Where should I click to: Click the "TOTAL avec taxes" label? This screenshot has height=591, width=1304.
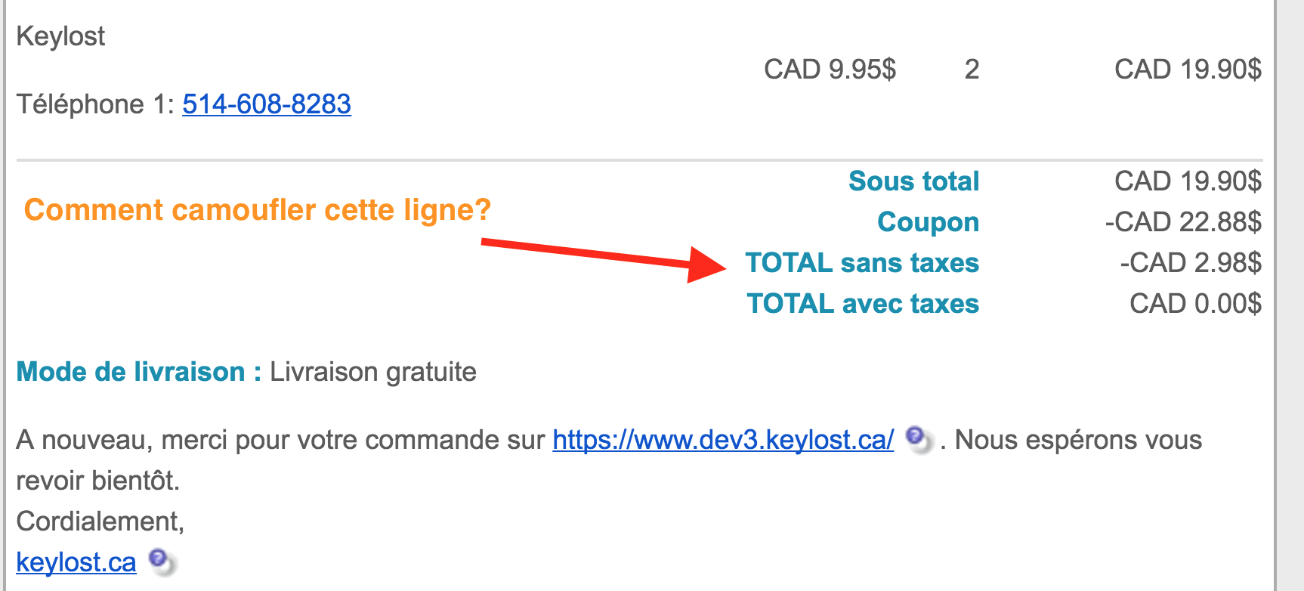[863, 304]
